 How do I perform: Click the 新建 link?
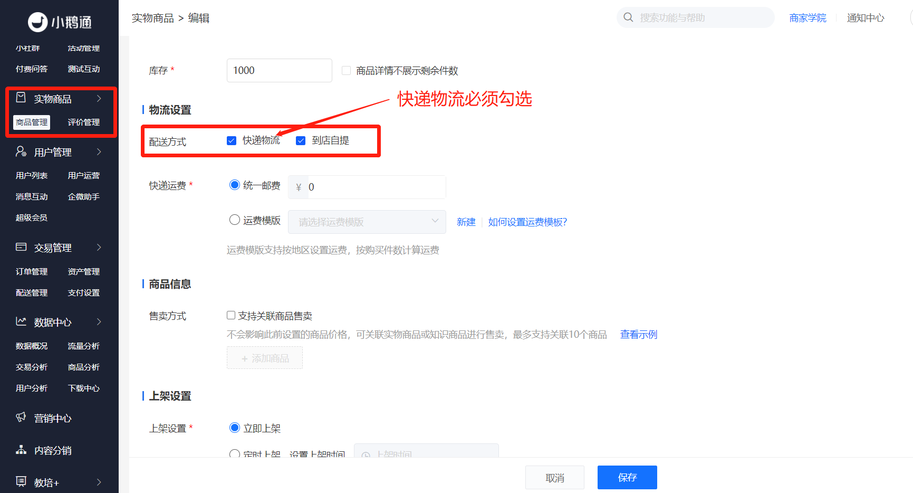466,222
